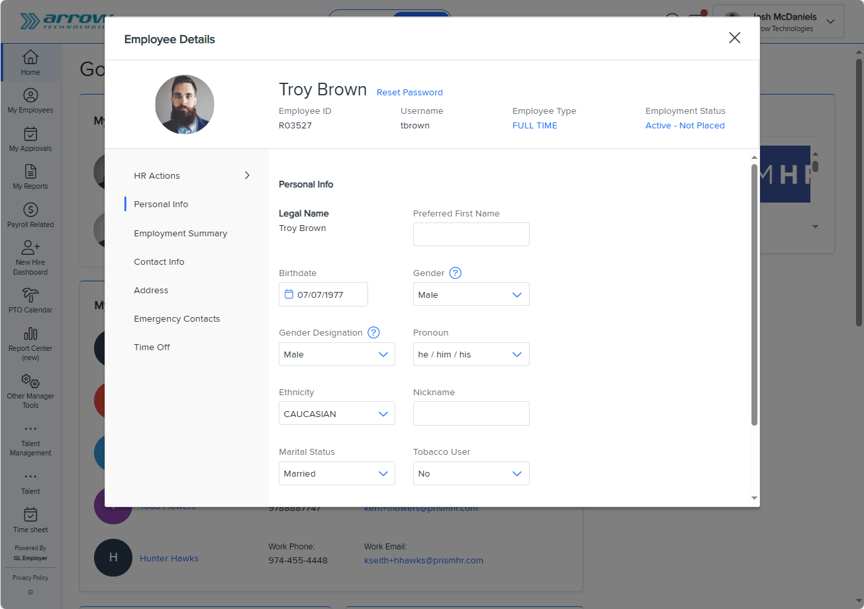
Task: Expand the HR Actions section chevron
Action: pyautogui.click(x=247, y=175)
